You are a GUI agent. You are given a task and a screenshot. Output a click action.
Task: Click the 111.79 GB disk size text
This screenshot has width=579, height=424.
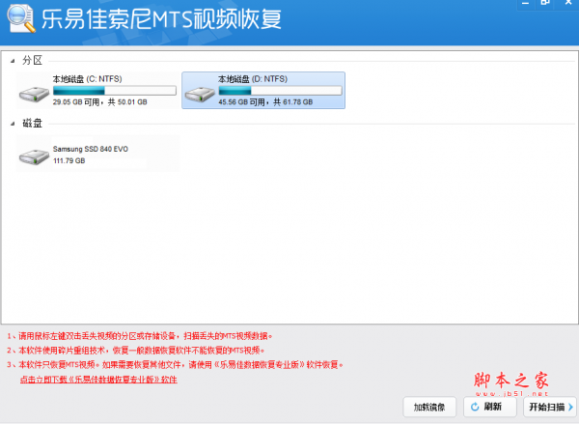point(69,160)
